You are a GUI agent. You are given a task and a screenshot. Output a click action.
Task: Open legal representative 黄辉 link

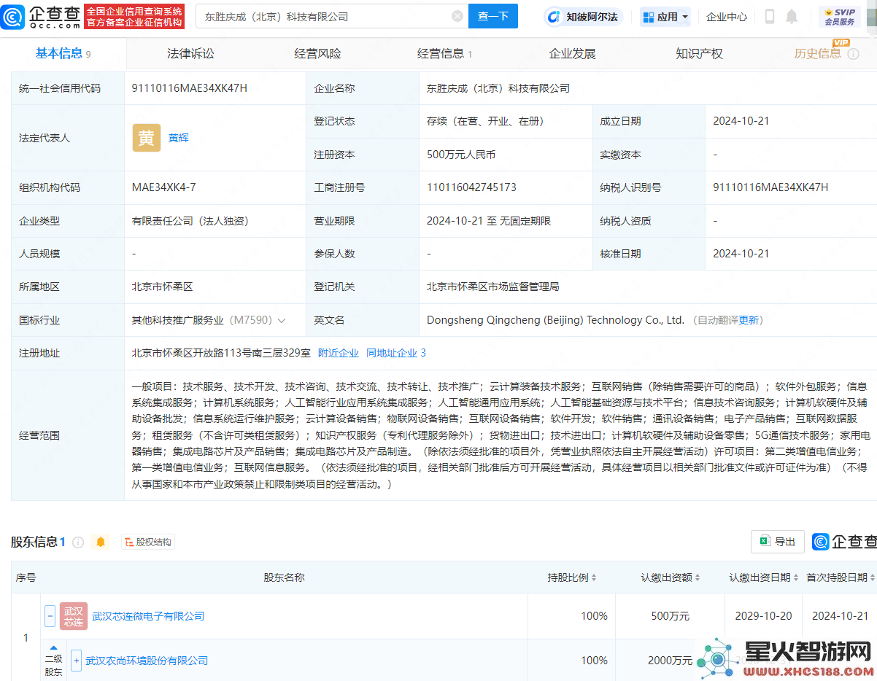(178, 137)
